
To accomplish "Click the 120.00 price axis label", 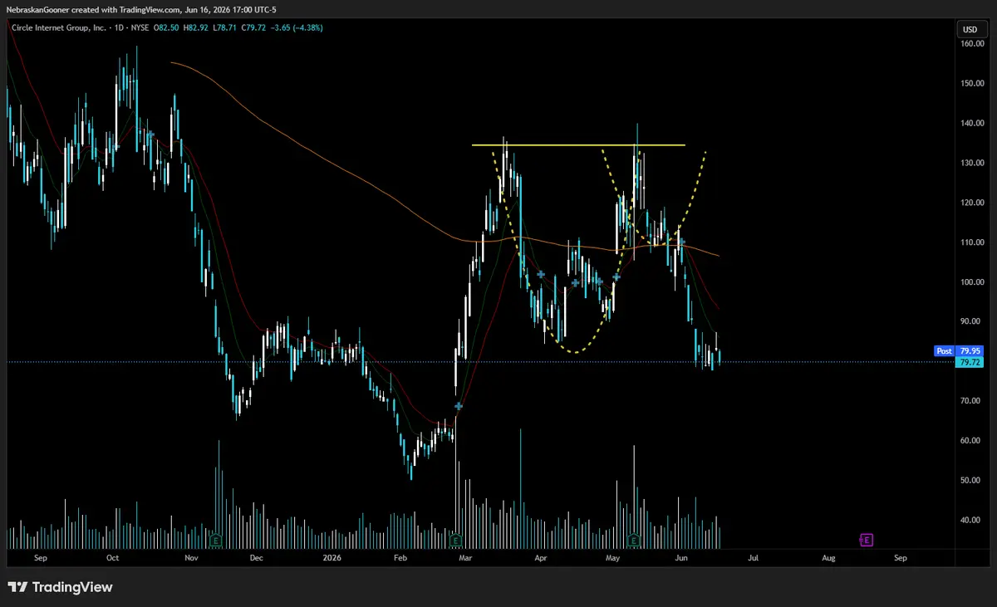I will [972, 203].
